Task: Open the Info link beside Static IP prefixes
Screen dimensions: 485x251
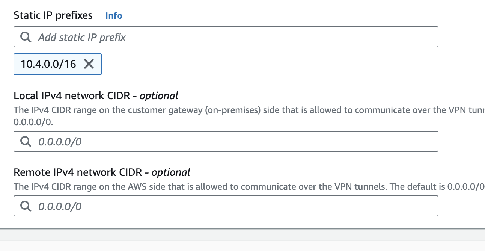Action: pyautogui.click(x=114, y=16)
